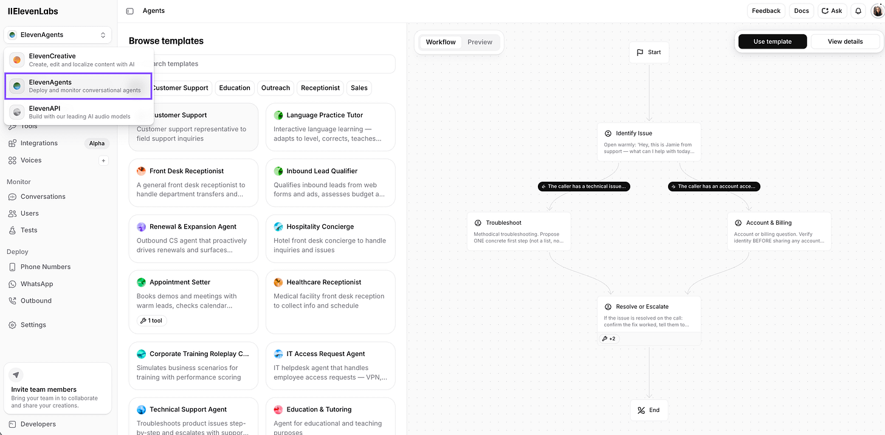
Task: Select ElevenAgents from the product menu
Action: click(78, 86)
